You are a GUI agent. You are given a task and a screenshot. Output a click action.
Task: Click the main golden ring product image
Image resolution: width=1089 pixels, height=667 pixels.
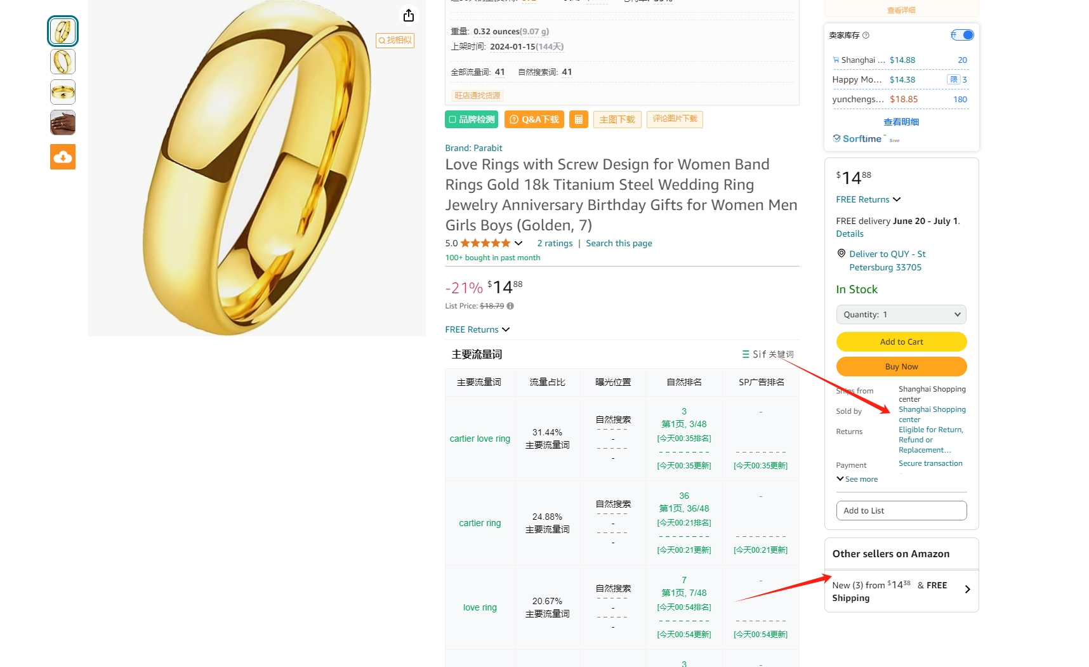pyautogui.click(x=256, y=168)
